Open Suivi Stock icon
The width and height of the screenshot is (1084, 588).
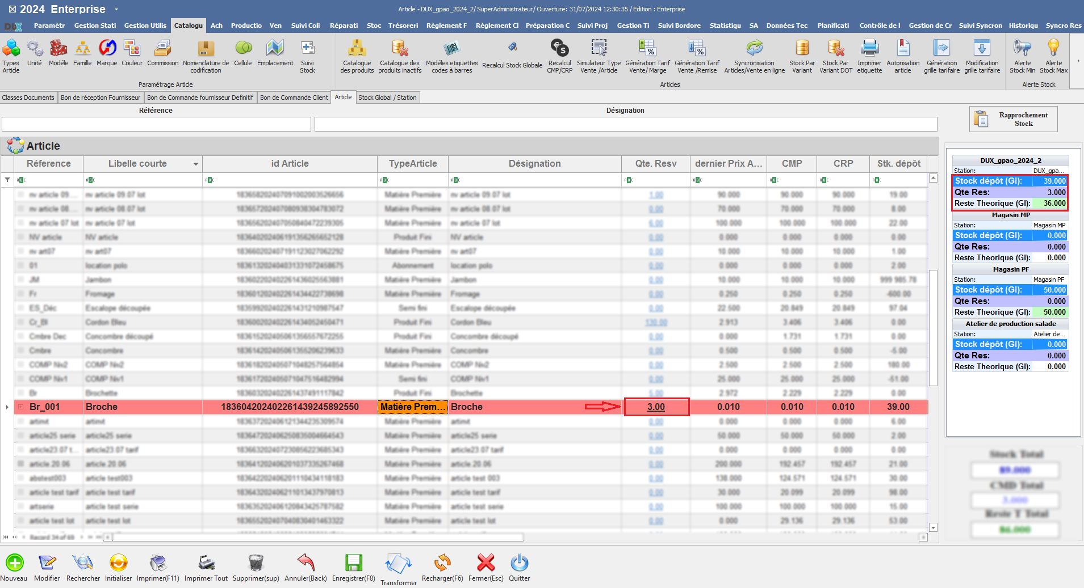(x=307, y=56)
